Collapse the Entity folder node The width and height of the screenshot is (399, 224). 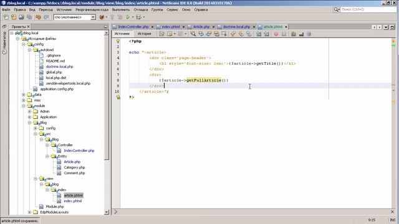pyautogui.click(x=47, y=156)
